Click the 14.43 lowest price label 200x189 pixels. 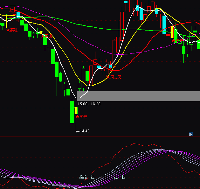pos(85,131)
